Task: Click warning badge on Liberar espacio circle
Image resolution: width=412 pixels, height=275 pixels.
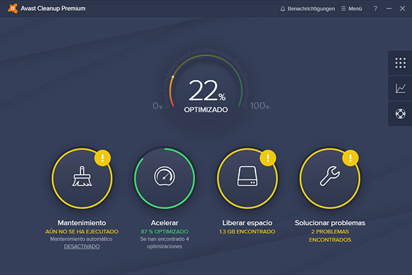Action: coord(267,158)
